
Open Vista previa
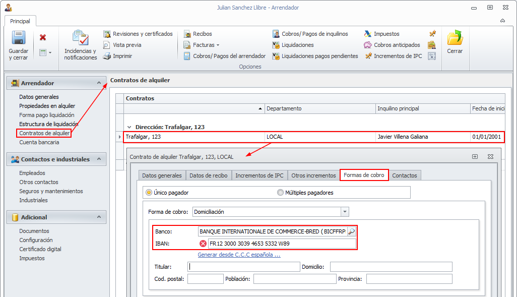point(122,45)
